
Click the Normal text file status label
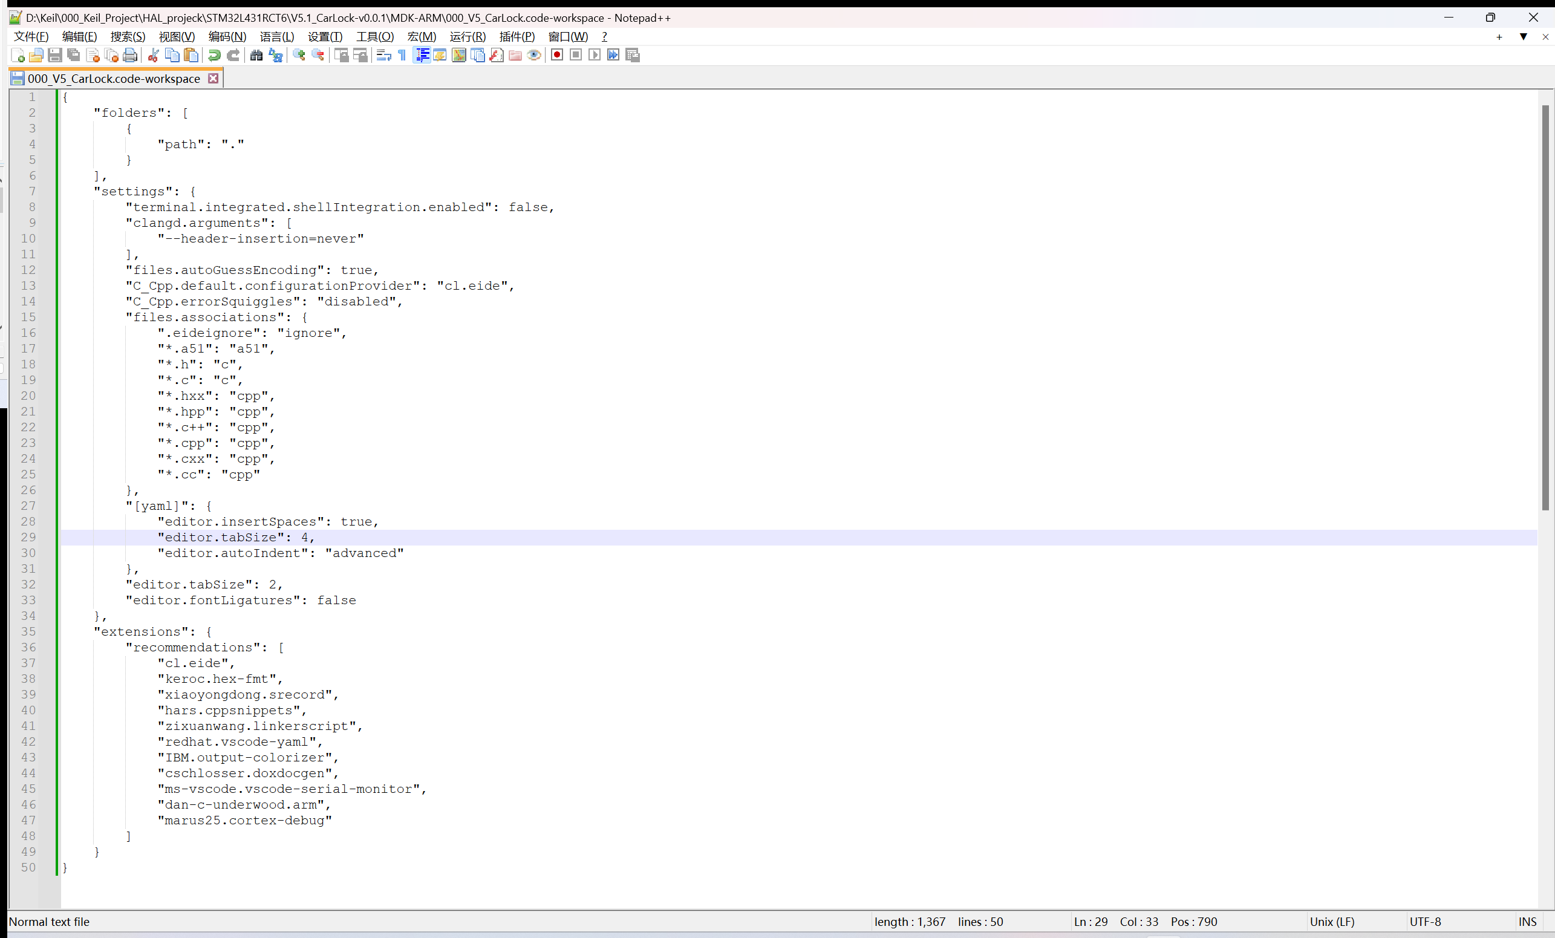click(x=49, y=922)
